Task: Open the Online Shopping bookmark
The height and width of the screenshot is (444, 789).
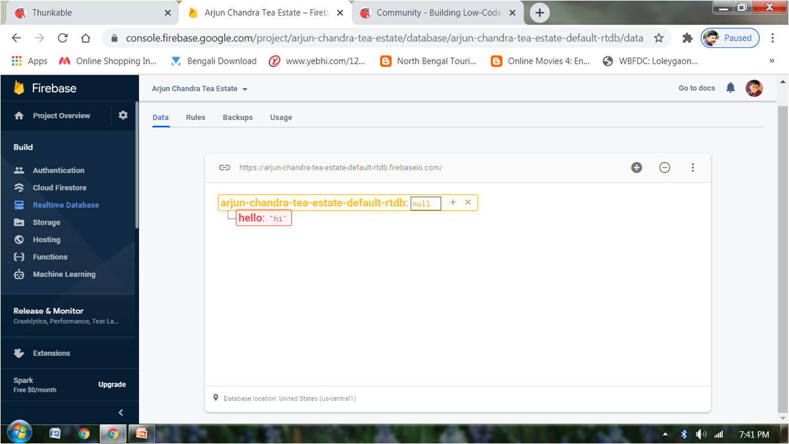Action: (108, 61)
